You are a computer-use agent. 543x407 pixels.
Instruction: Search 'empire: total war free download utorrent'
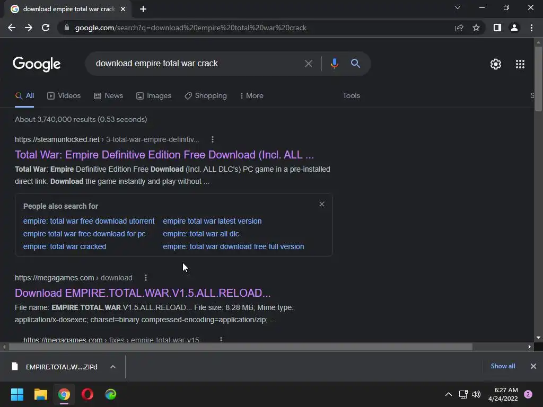89,221
